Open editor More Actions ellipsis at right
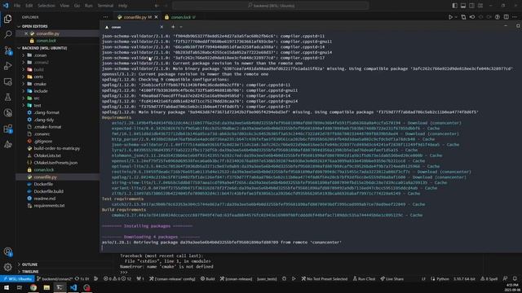522x293 pixels. tap(515, 17)
